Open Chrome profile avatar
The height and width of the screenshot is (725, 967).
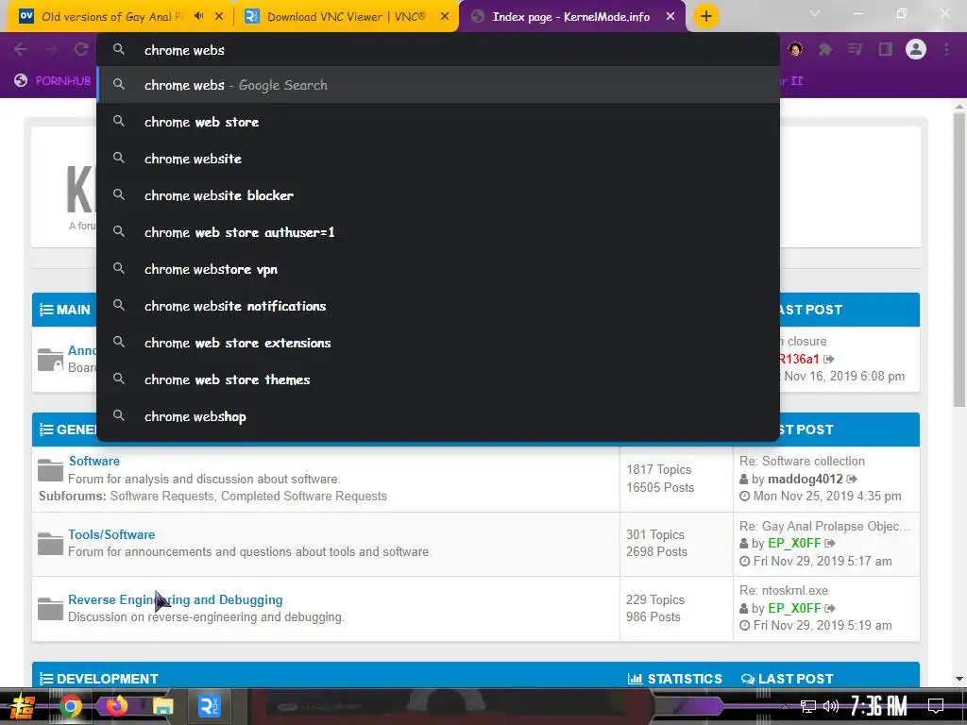(x=916, y=49)
